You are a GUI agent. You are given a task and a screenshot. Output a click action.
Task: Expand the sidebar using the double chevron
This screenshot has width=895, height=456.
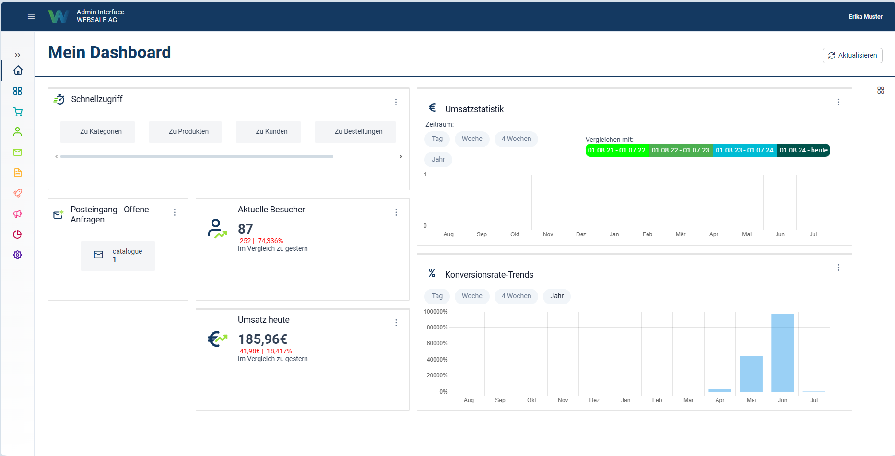[18, 55]
